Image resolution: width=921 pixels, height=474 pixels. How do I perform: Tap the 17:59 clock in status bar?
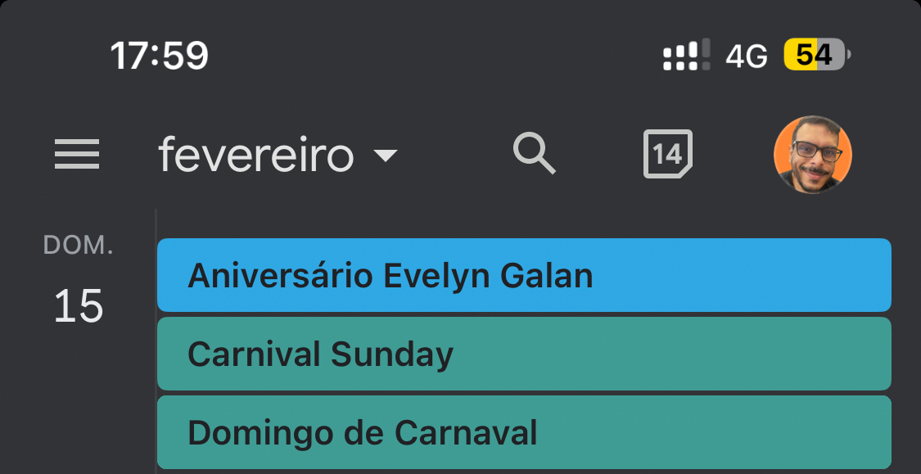tap(160, 56)
